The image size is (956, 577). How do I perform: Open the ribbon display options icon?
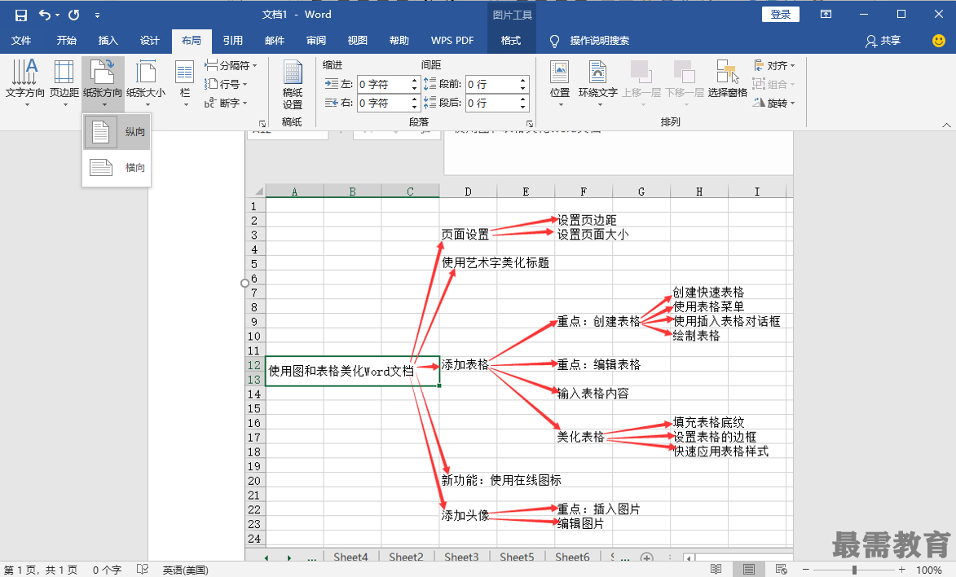[x=826, y=15]
